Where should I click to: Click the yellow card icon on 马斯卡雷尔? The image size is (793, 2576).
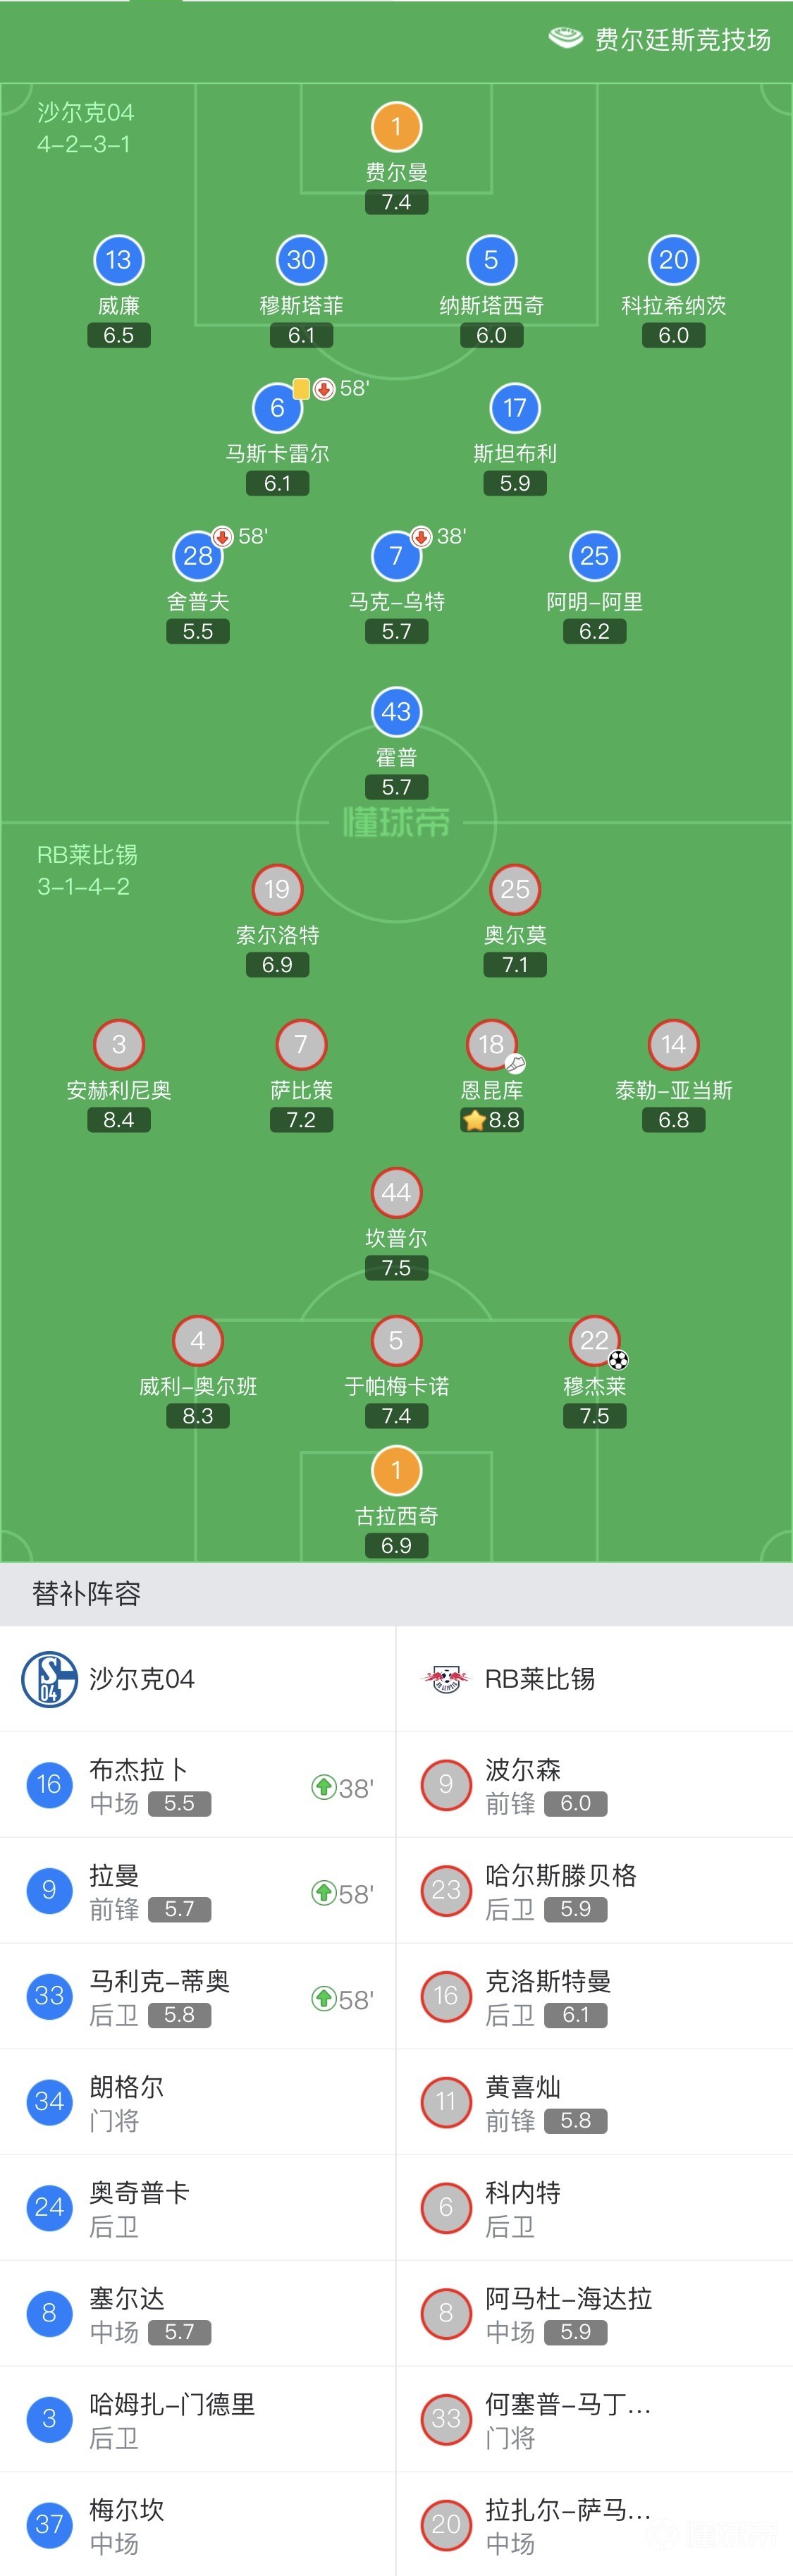301,388
